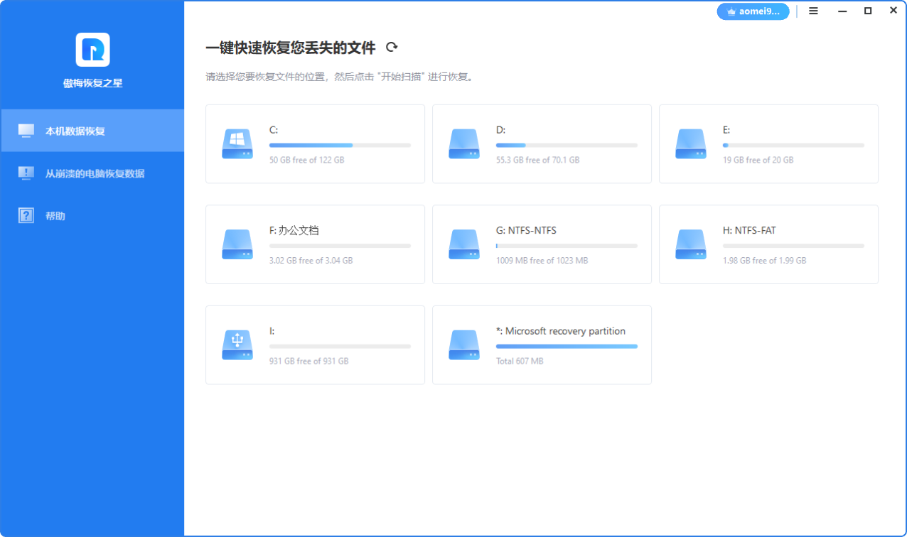Click the crashed computer monitor icon
The width and height of the screenshot is (907, 537).
click(26, 173)
